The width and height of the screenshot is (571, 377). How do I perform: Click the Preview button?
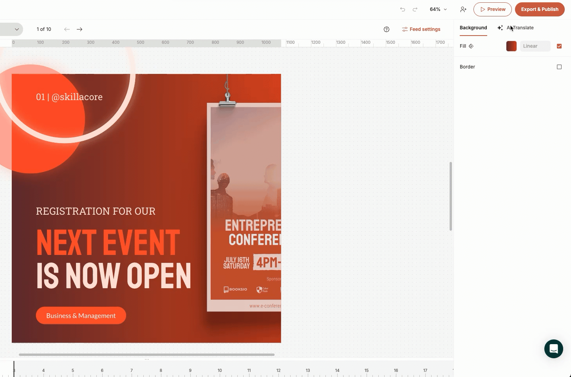pos(492,9)
